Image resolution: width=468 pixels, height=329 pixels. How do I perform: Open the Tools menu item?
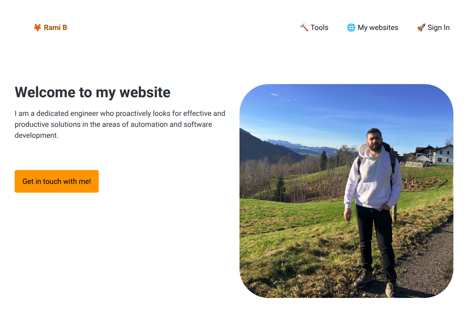pos(314,27)
